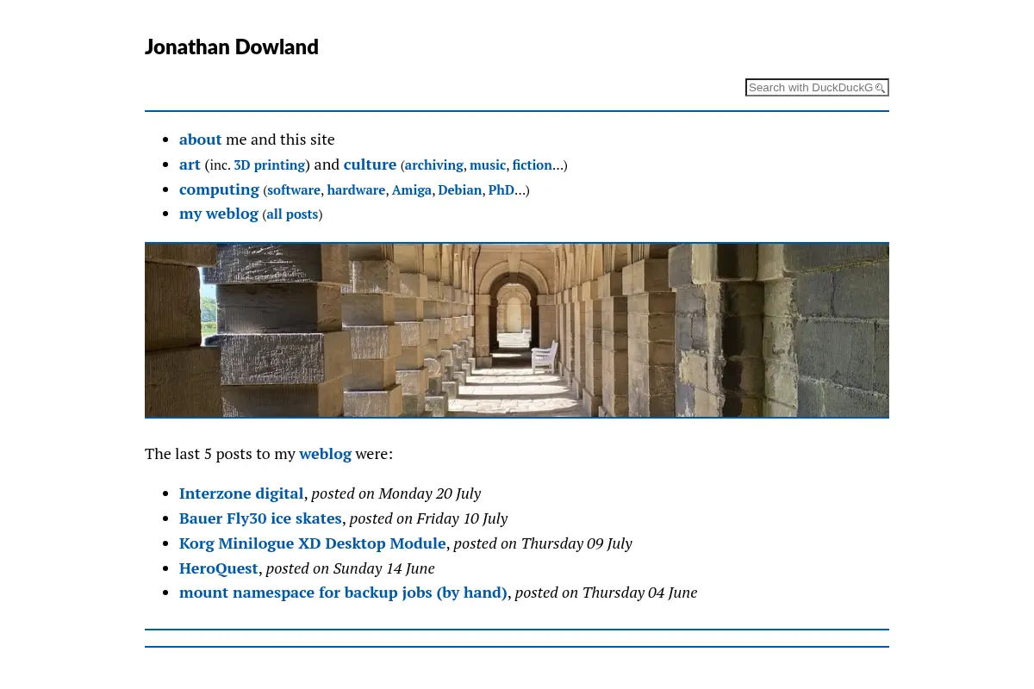The image size is (1034, 689).
Task: View all posts link
Action: click(292, 214)
